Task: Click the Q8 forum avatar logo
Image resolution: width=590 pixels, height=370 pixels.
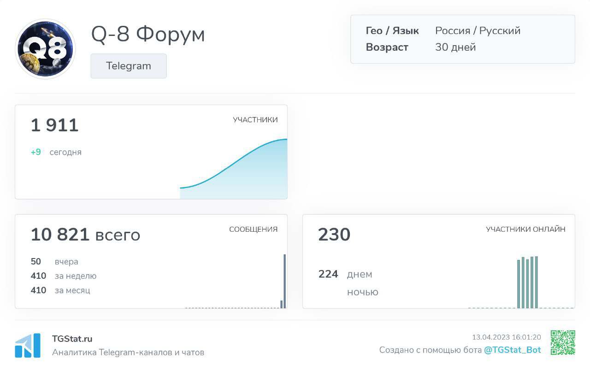Action: [x=45, y=49]
